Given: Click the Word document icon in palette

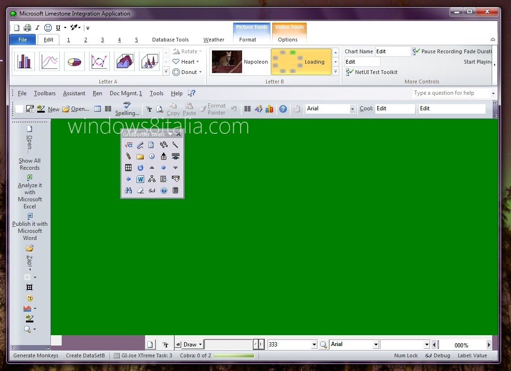Looking at the screenshot, I should tap(140, 179).
